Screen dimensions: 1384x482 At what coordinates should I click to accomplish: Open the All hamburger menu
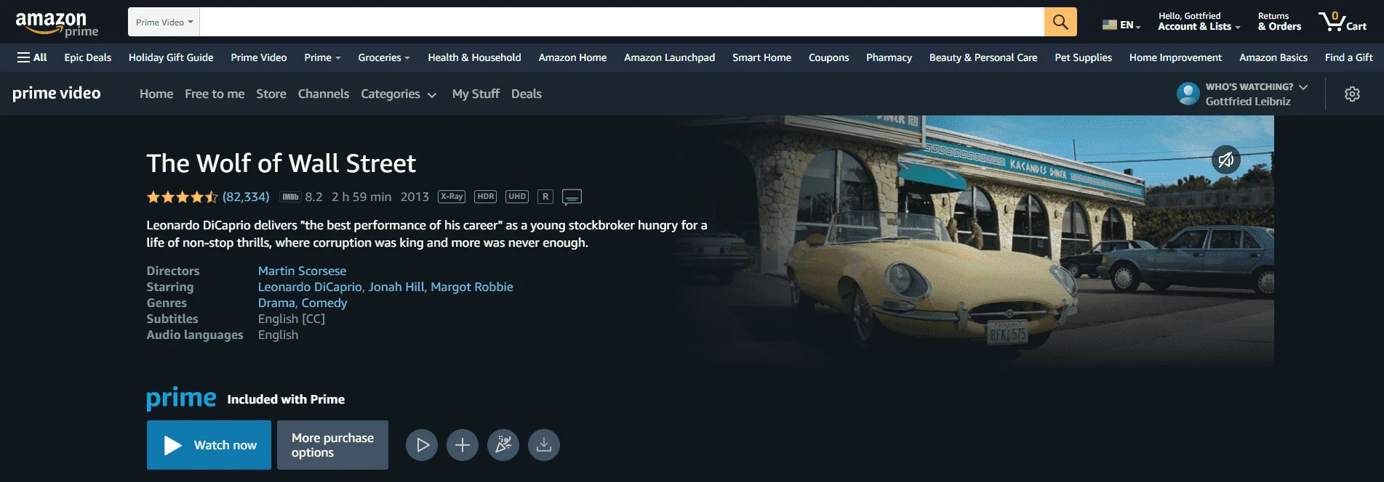coord(32,57)
